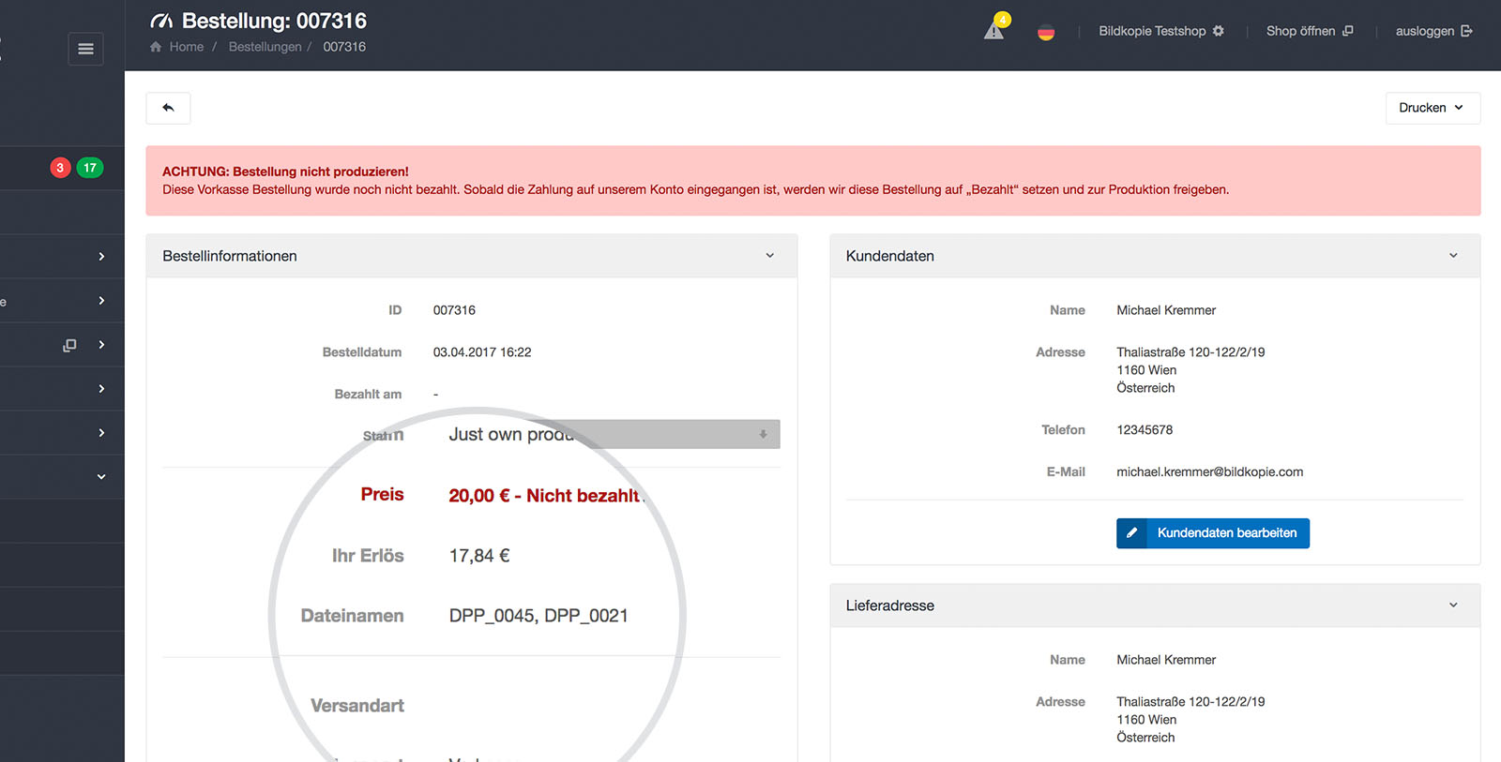This screenshot has height=762, width=1501.
Task: Switch language via German flag icon
Action: [x=1046, y=33]
